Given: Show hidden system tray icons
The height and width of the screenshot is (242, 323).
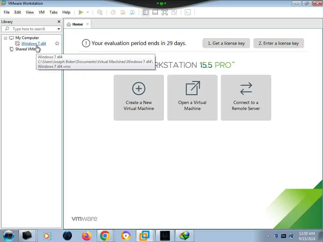Looking at the screenshot, I should (x=268, y=236).
